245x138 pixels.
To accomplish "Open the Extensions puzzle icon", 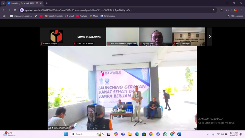I will tap(227, 10).
